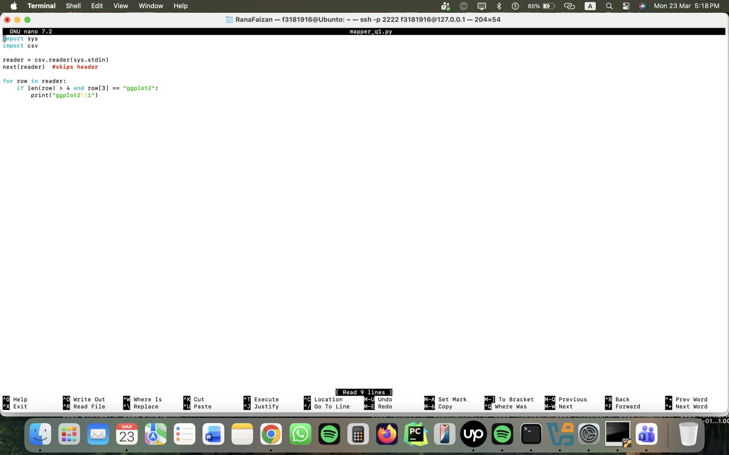This screenshot has height=455, width=729.
Task: Launch PyCharm from the Dock
Action: pyautogui.click(x=416, y=434)
